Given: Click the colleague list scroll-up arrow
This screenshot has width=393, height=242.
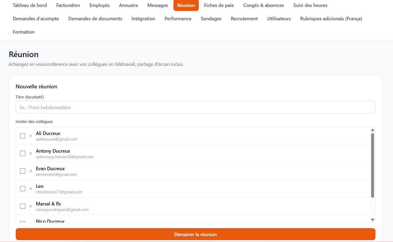Looking at the screenshot, I should tap(372, 130).
